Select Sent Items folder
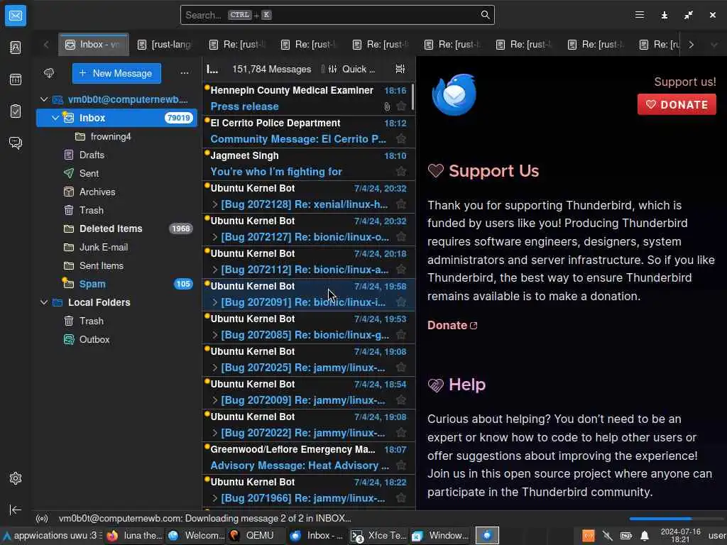The image size is (727, 545). point(117,265)
